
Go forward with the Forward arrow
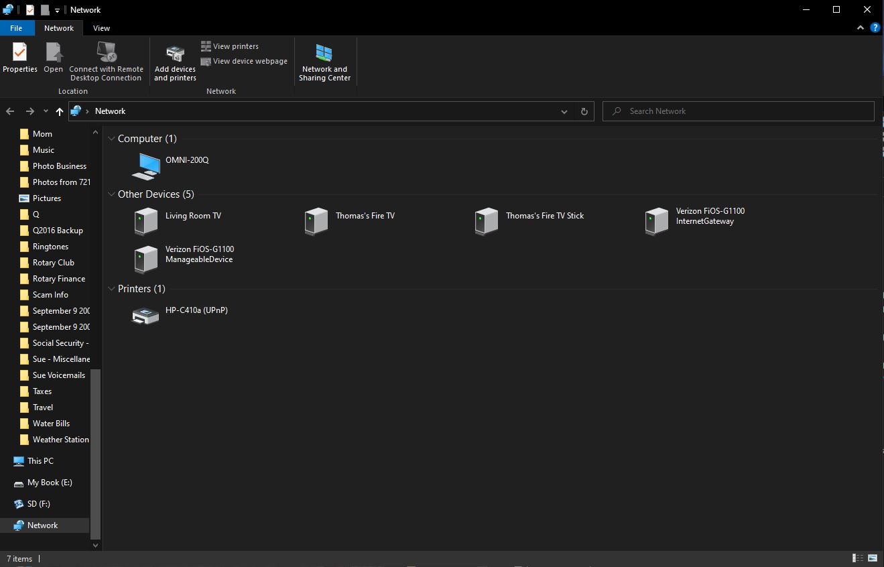(29, 111)
